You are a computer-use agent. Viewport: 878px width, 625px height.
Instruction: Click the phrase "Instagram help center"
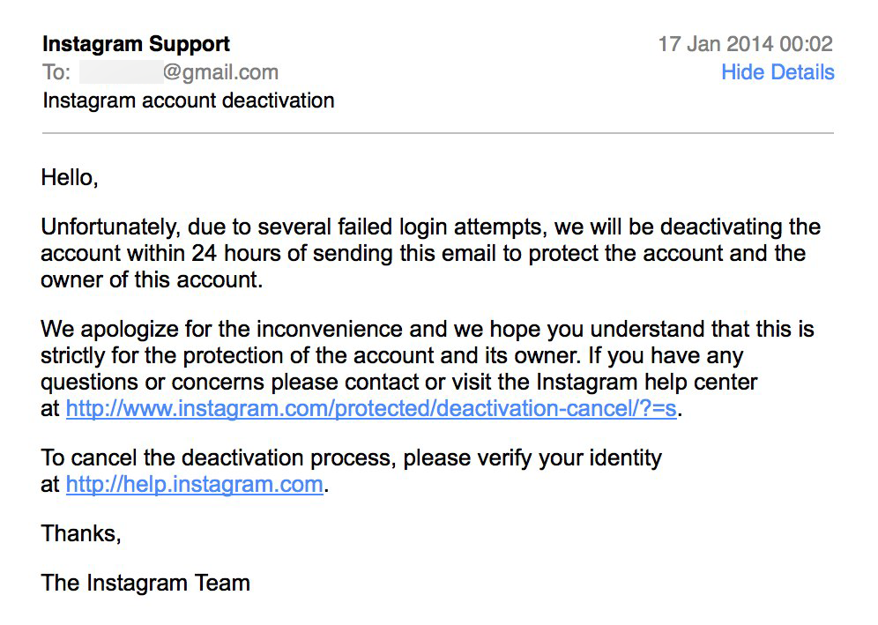coord(647,382)
